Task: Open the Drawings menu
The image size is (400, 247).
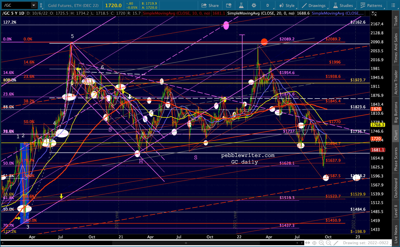Action: pyautogui.click(x=314, y=5)
